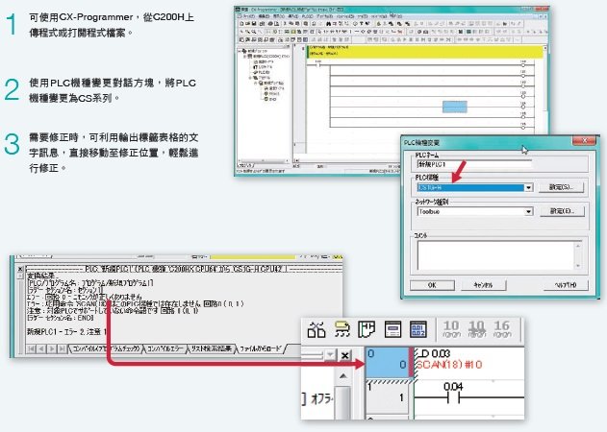The image size is (607, 432).
Task: Click the window layout view icon
Action: 392,330
